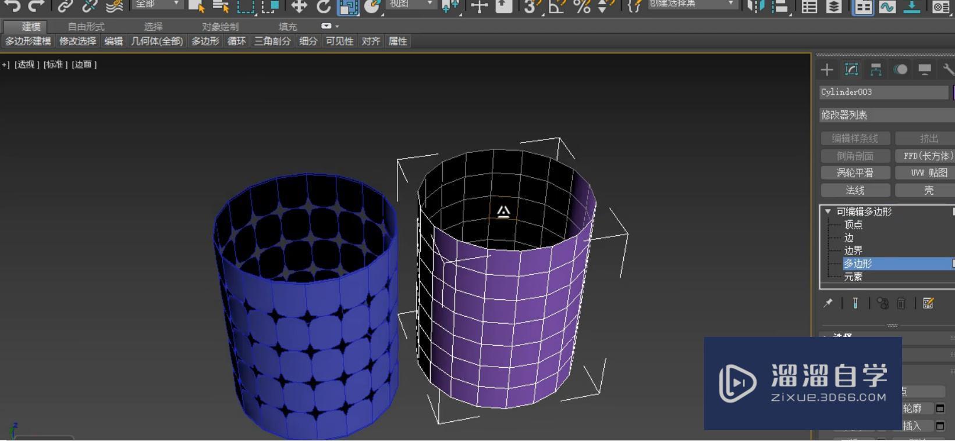The width and height of the screenshot is (955, 441).
Task: Open the Modify command panel tab
Action: [851, 70]
